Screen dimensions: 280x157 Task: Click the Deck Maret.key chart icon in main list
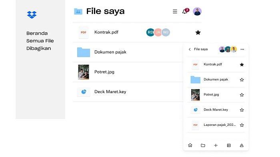[x=84, y=92]
